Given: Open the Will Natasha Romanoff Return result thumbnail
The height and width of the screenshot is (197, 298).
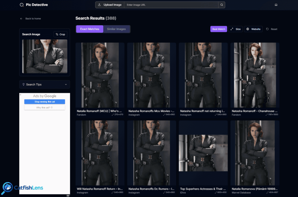Looking at the screenshot, I should 100,153.
